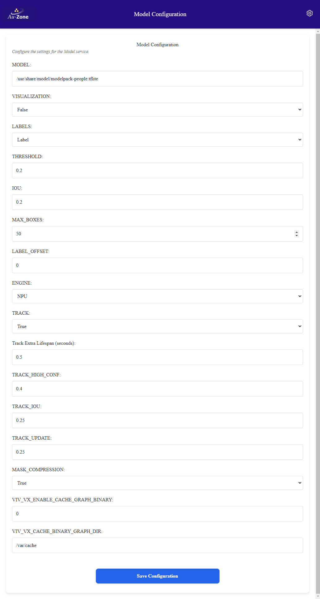The width and height of the screenshot is (320, 599).
Task: Click the MAX_BOXES decrement arrow
Action: pos(296,236)
